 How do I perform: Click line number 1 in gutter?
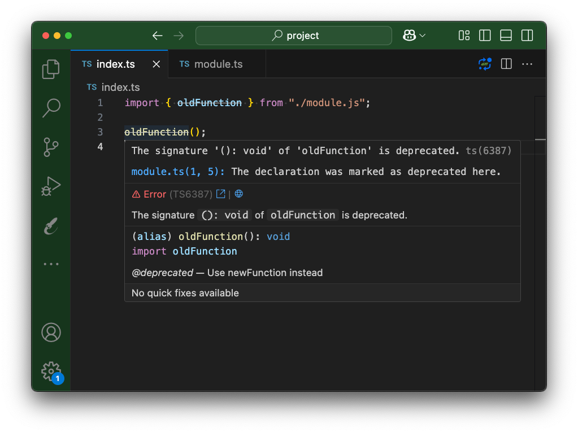(x=100, y=103)
